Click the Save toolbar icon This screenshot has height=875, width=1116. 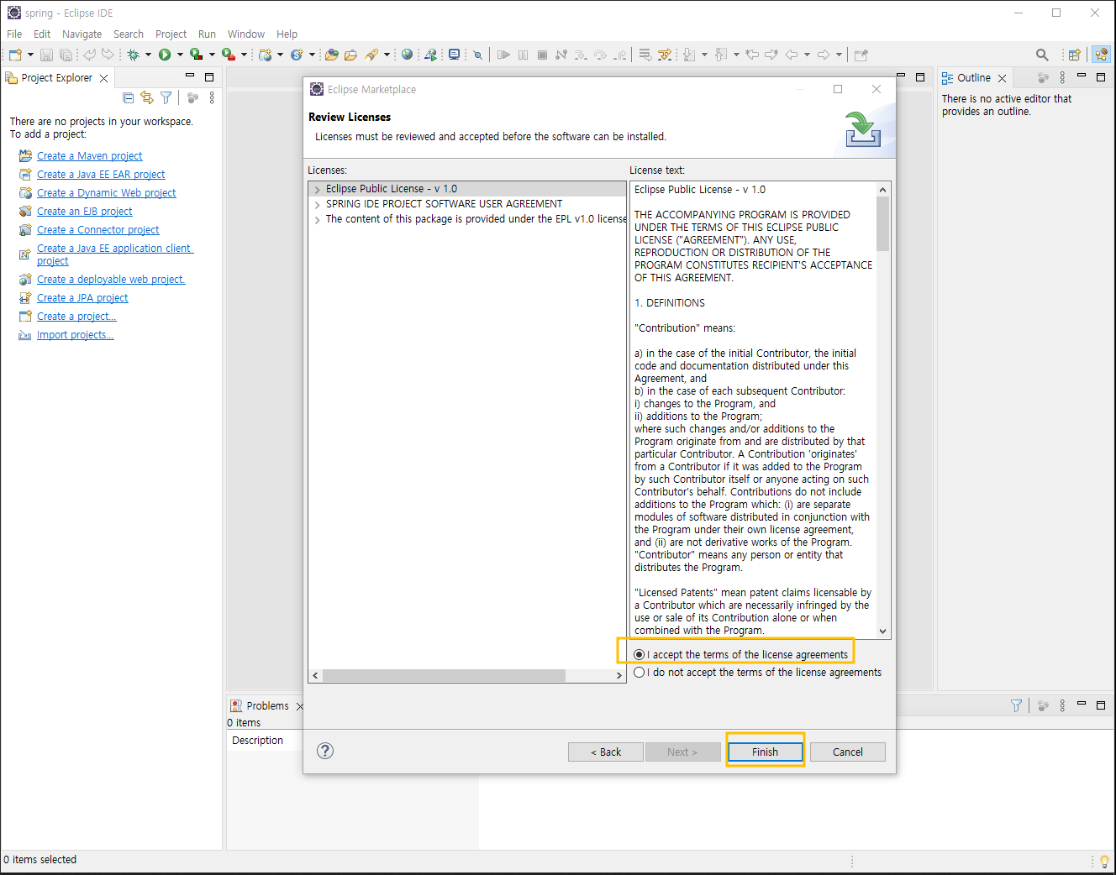click(x=46, y=55)
